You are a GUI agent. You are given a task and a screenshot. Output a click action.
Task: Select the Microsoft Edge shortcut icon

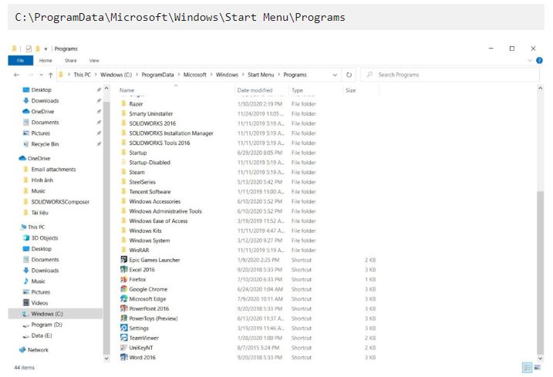coord(124,298)
